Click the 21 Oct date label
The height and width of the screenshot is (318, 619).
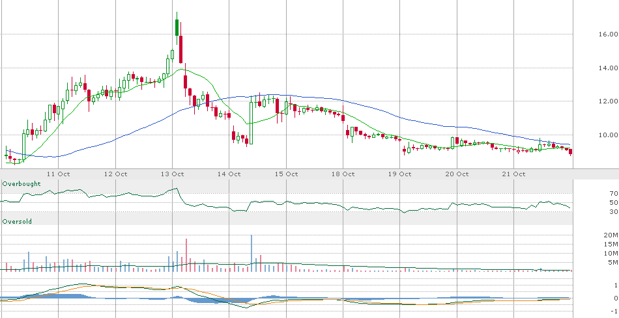[513, 174]
